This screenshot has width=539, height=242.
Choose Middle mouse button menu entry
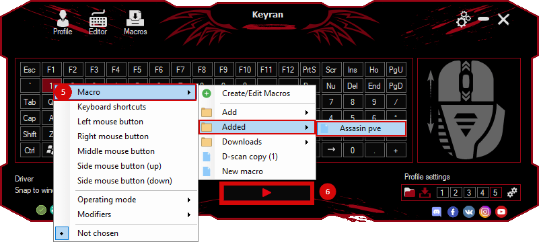[126, 151]
